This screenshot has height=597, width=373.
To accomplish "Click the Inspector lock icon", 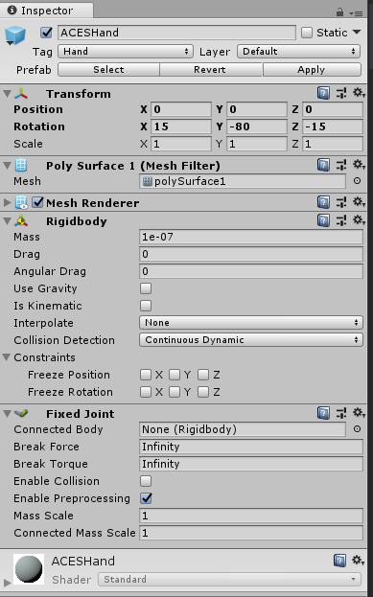I will pyautogui.click(x=339, y=12).
